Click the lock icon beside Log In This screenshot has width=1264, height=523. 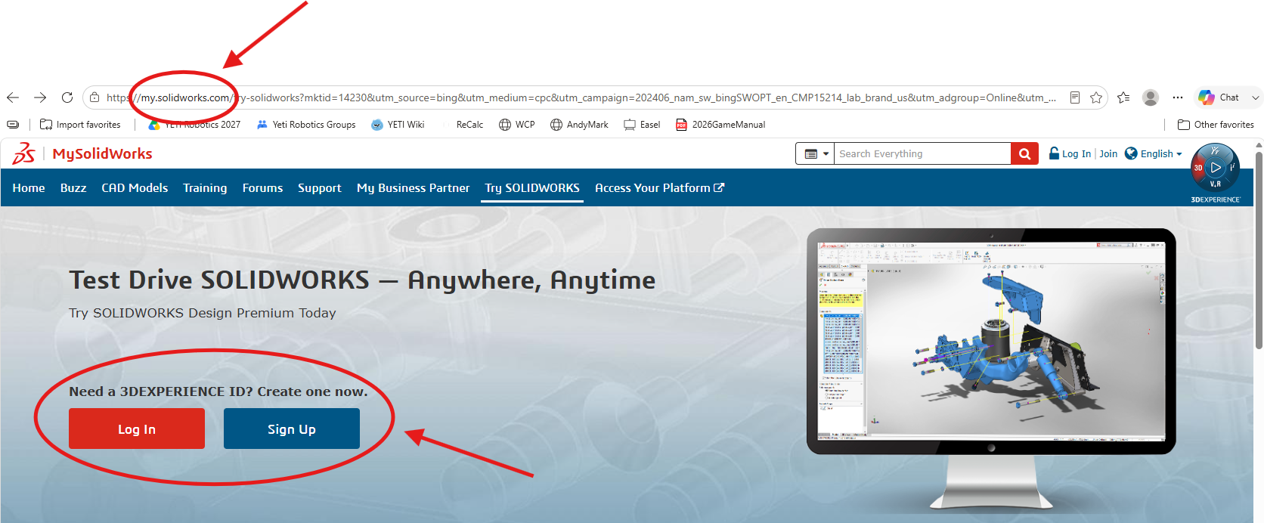pyautogui.click(x=1054, y=153)
